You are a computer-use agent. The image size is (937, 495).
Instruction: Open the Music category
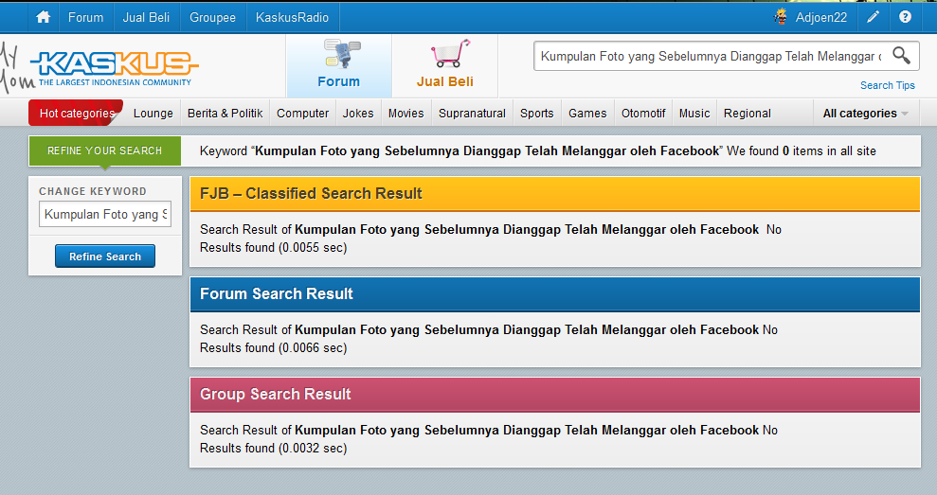pos(694,113)
